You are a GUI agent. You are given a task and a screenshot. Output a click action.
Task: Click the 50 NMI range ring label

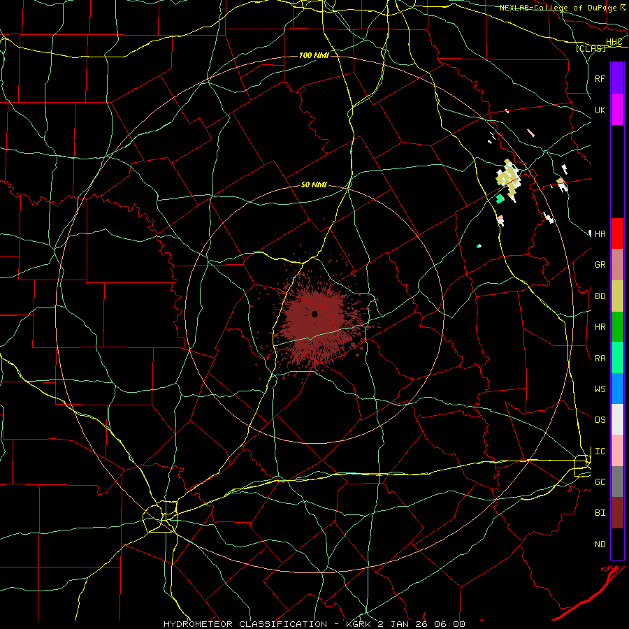314,185
